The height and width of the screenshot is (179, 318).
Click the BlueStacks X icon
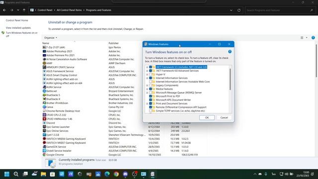click(44, 99)
